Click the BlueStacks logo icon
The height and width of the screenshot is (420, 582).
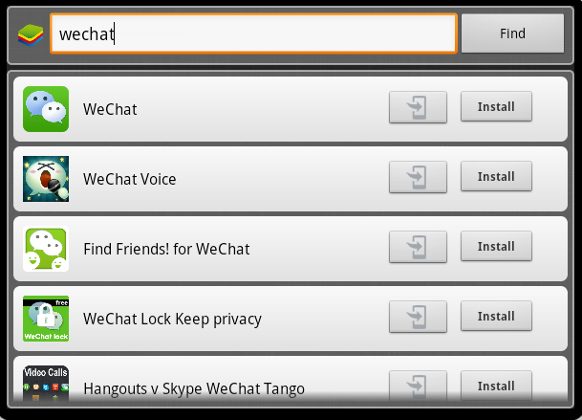click(x=31, y=35)
